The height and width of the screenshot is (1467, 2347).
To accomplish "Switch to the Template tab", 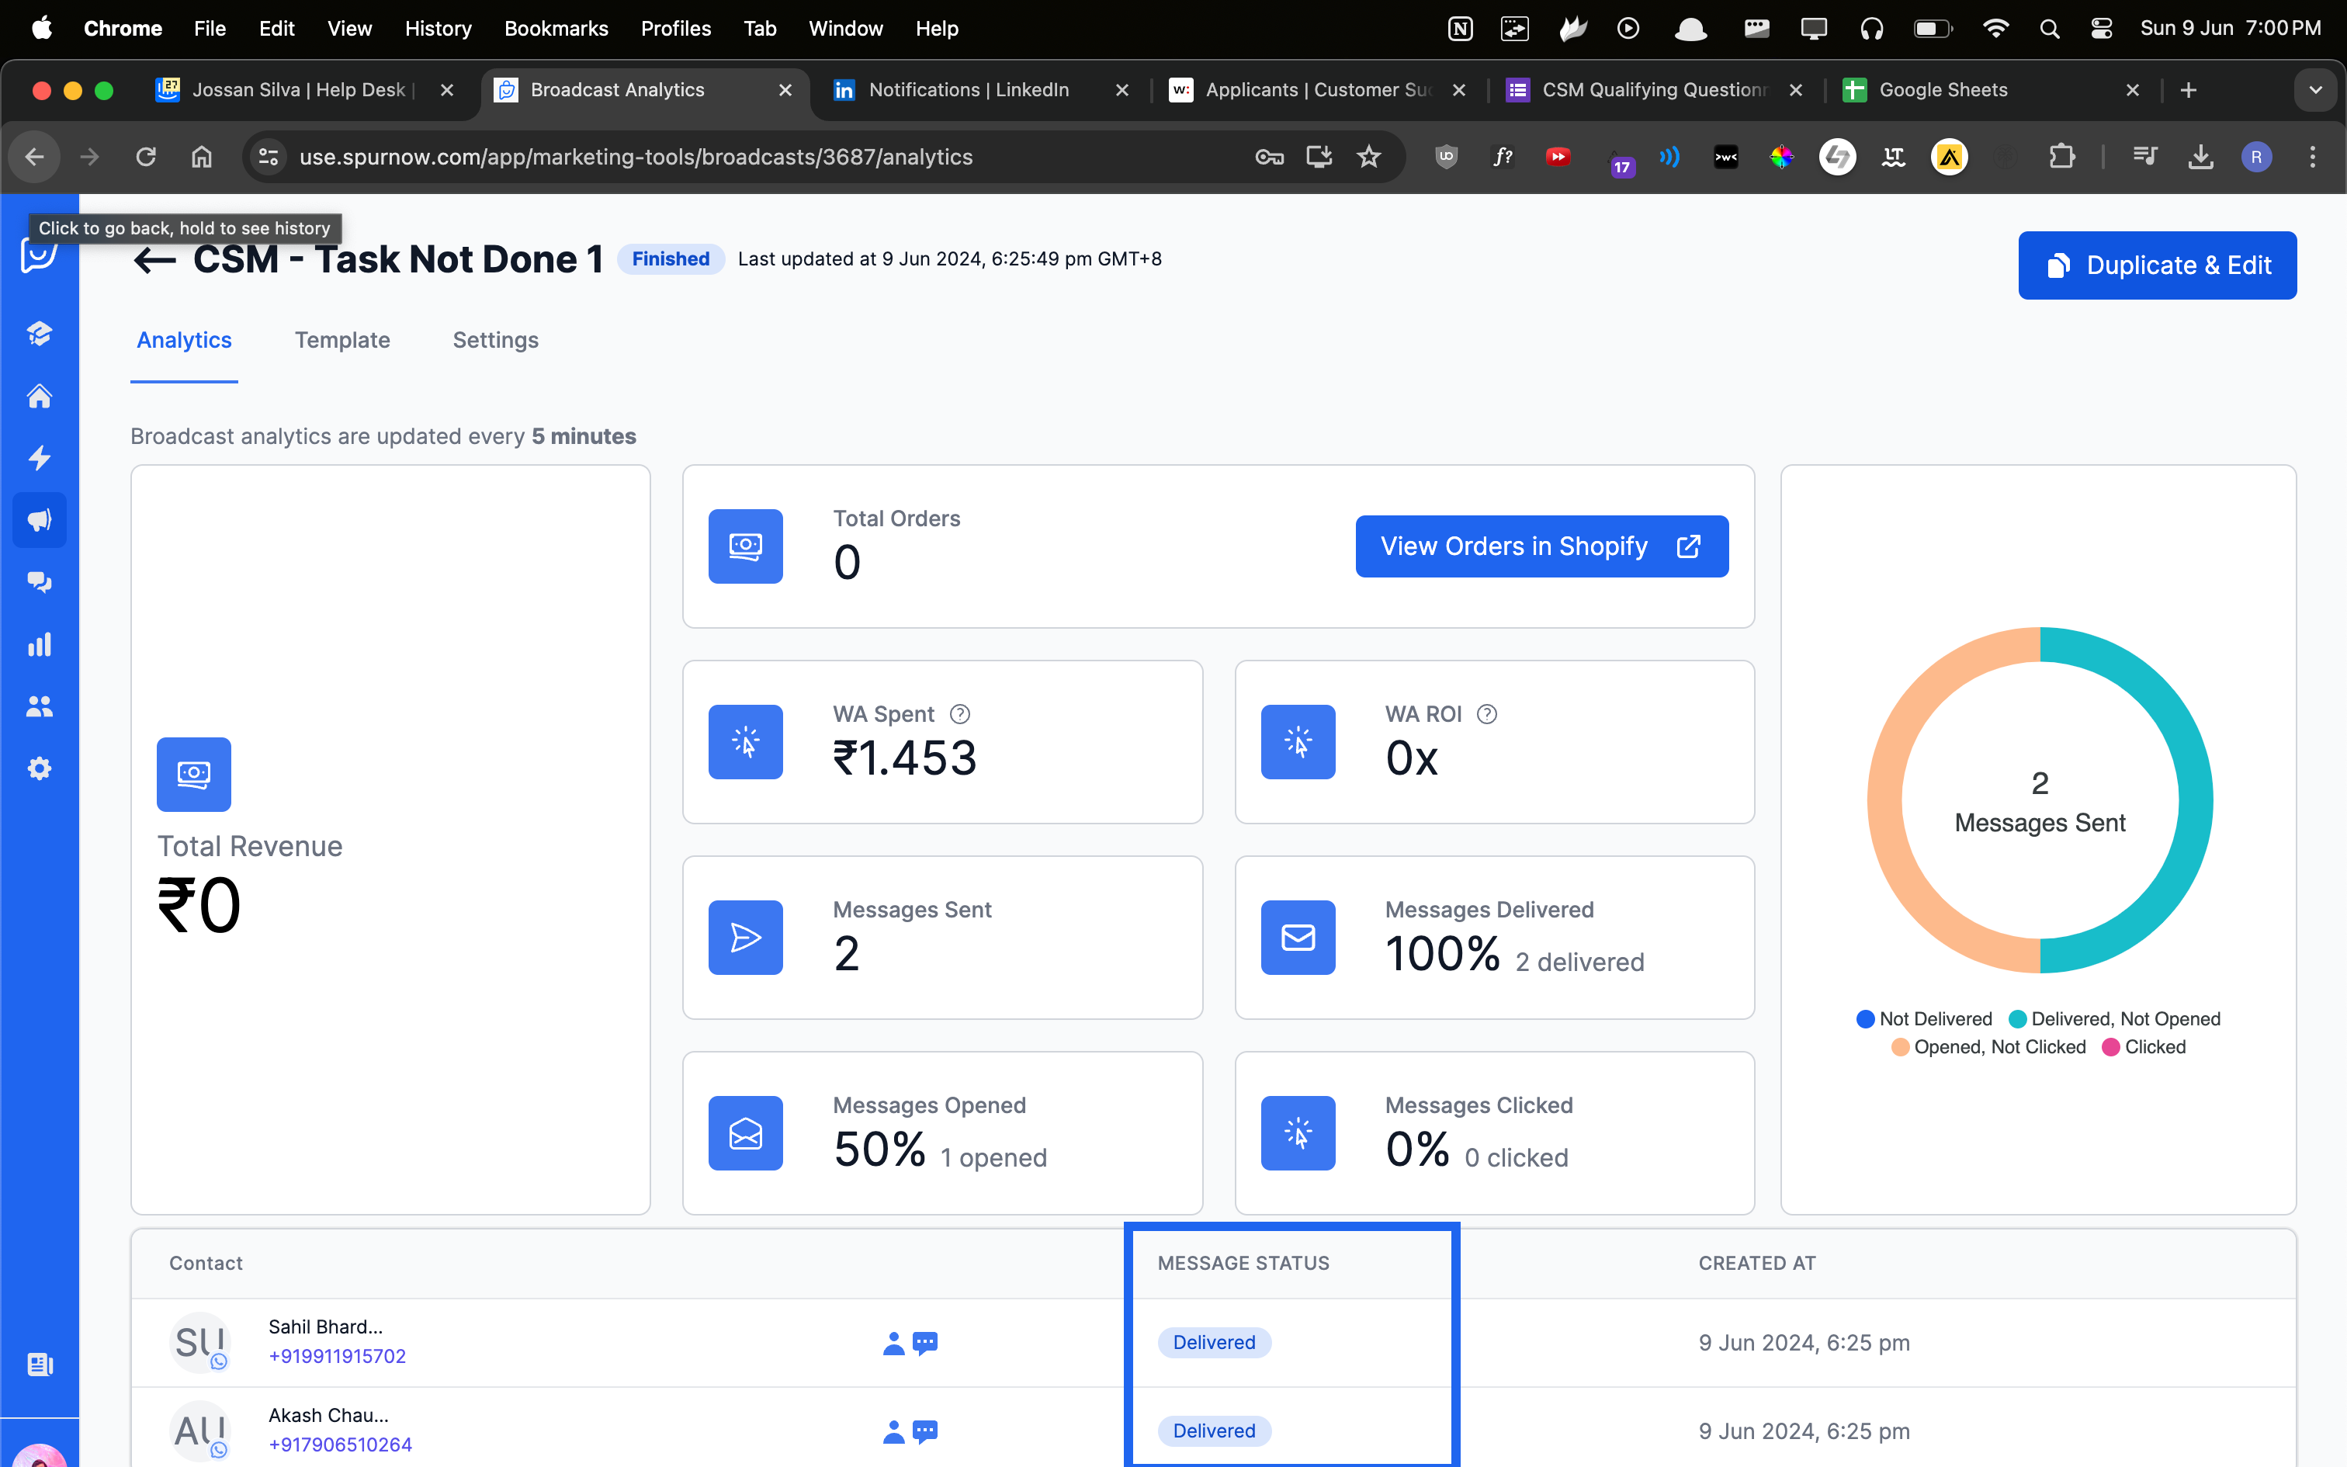I will pos(342,341).
